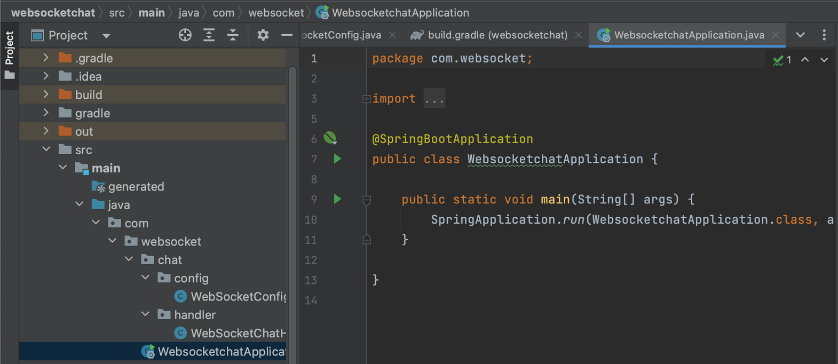Screen dimensions: 838x364
Task: Click the inspections checkmark widget
Action: point(782,60)
